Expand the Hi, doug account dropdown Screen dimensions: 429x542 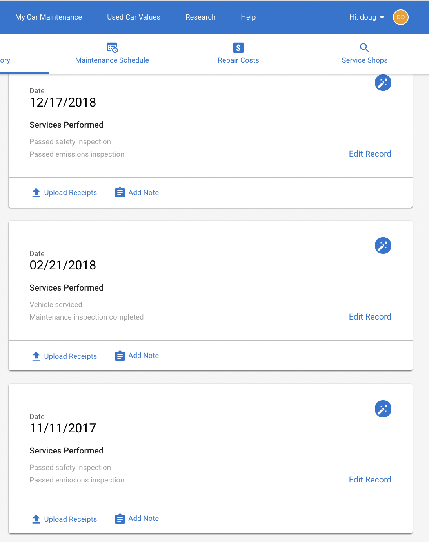(367, 17)
